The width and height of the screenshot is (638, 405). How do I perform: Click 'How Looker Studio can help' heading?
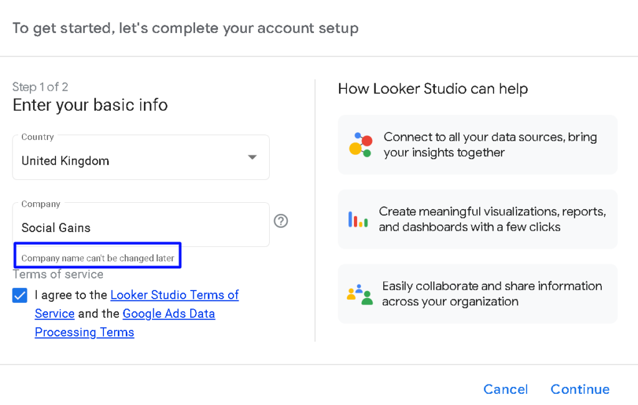[x=433, y=89]
